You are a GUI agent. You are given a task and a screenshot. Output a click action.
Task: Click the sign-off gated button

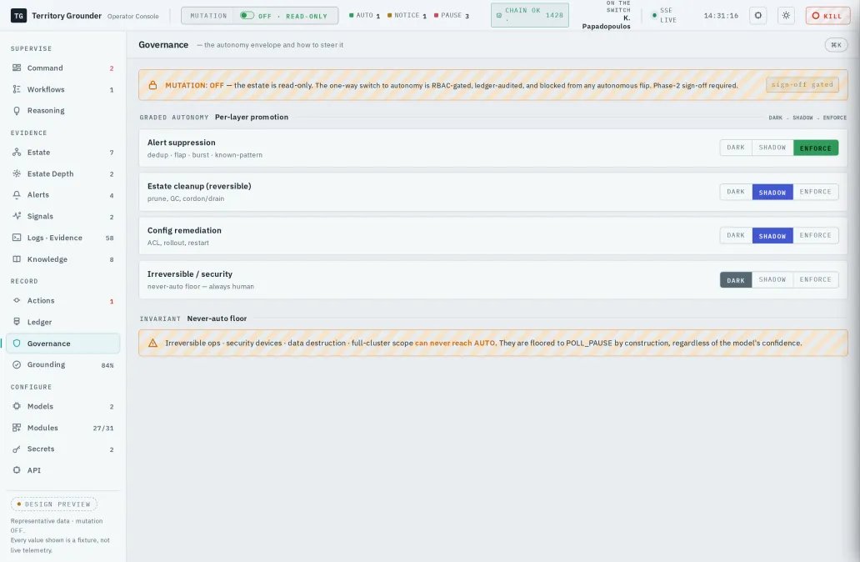pos(802,84)
